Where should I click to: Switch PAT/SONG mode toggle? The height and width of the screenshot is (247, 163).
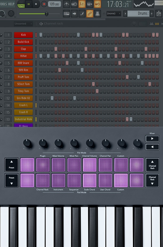pos(21,4)
